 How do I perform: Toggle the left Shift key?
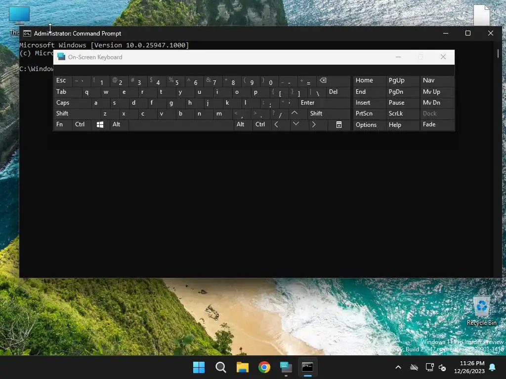click(77, 114)
